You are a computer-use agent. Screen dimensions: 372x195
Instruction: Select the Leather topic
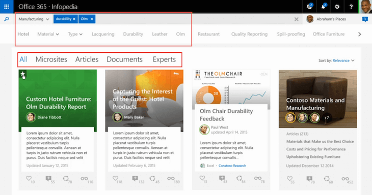pyautogui.click(x=160, y=34)
